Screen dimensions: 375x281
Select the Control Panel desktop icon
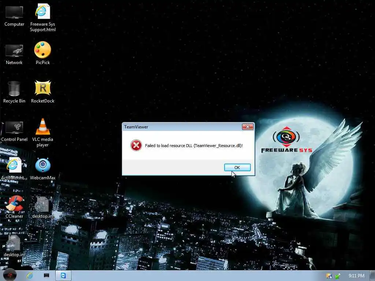[x=14, y=131]
